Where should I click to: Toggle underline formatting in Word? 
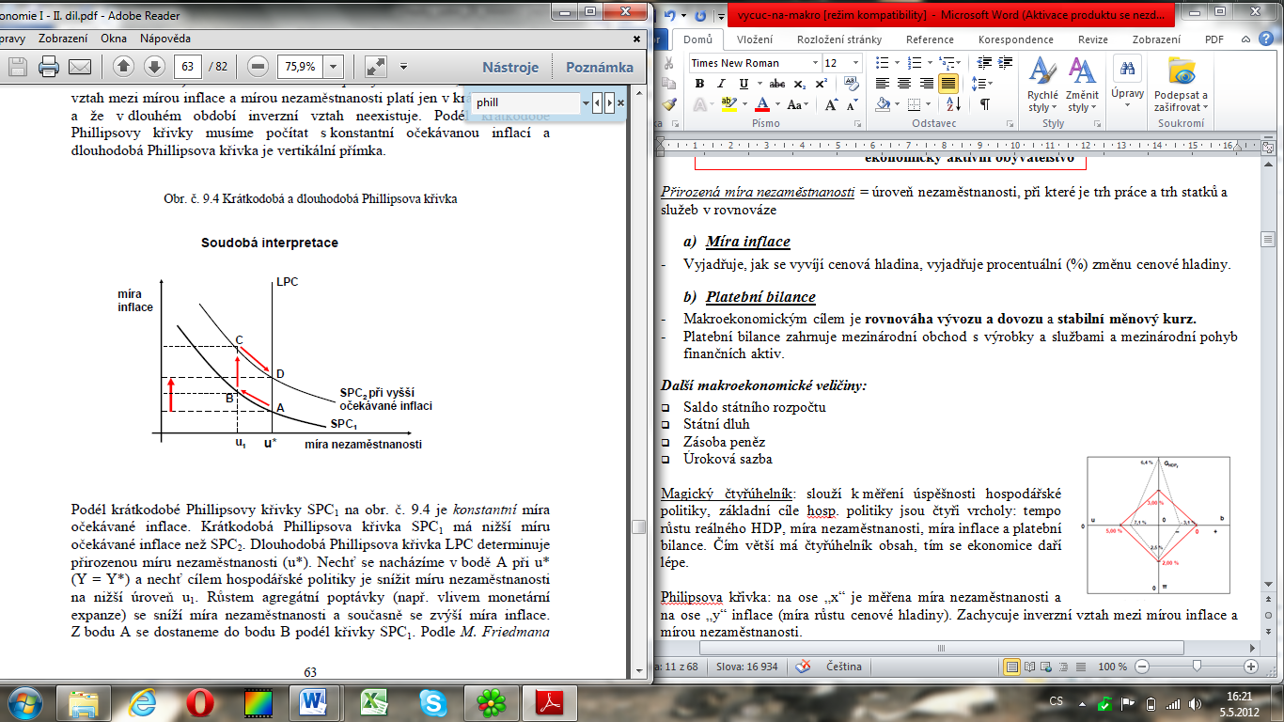[744, 84]
